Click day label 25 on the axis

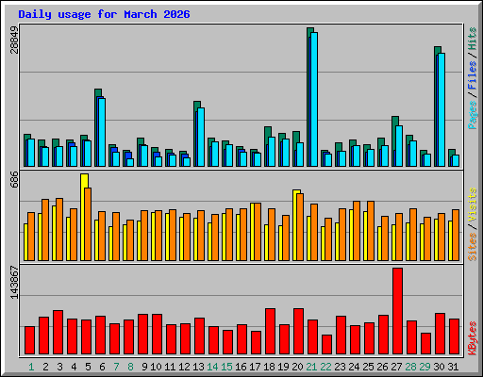coord(368,367)
